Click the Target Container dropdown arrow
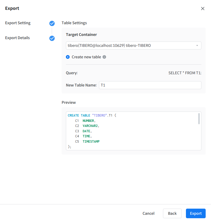Viewport: 211px width, 223px height. point(197,46)
